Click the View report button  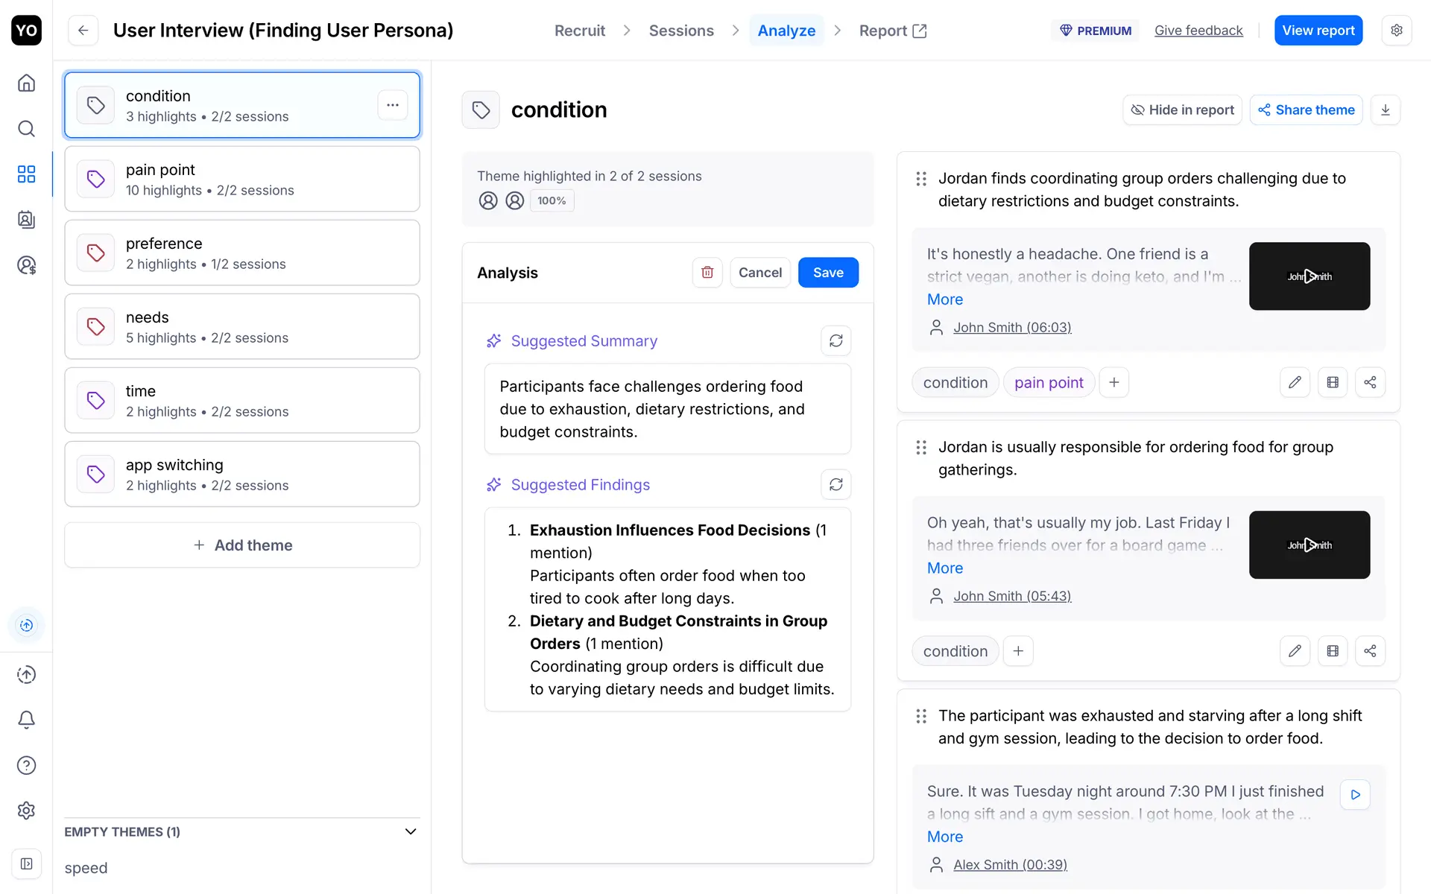[x=1318, y=31]
